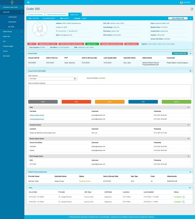Click the orange Query button

[x=110, y=102]
